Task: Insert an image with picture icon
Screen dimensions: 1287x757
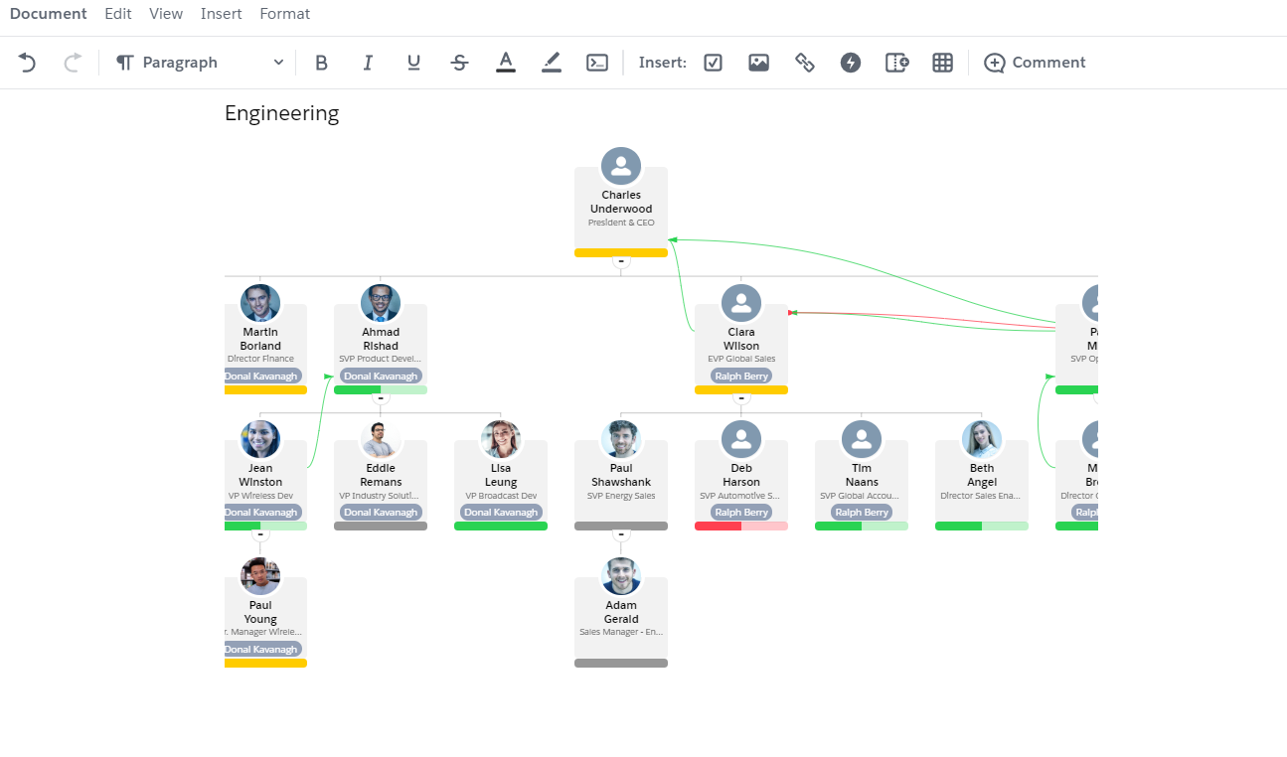Action: 758,63
